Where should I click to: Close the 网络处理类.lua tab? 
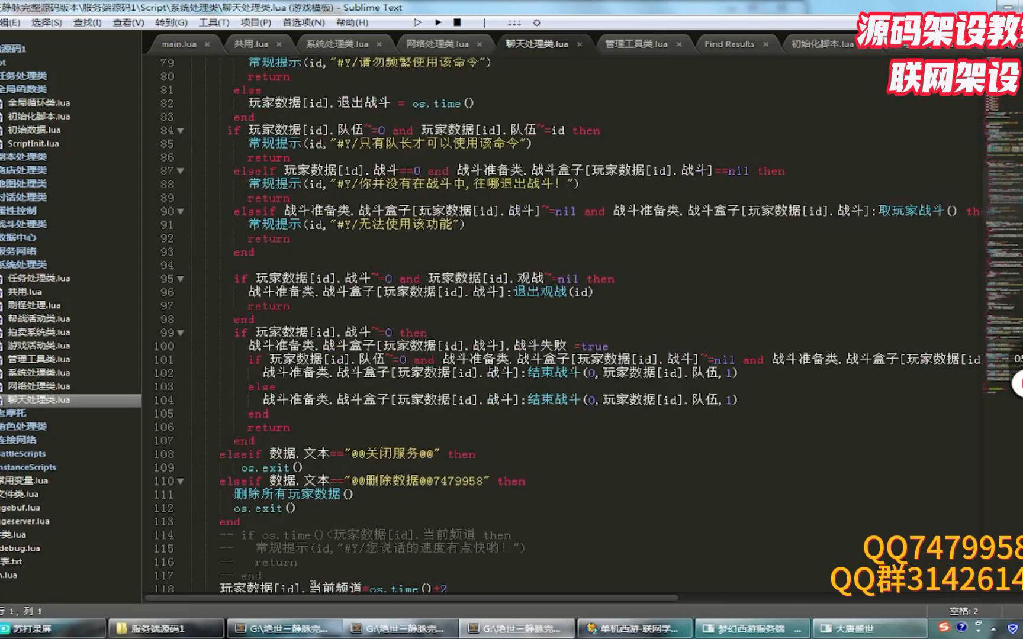pos(479,44)
